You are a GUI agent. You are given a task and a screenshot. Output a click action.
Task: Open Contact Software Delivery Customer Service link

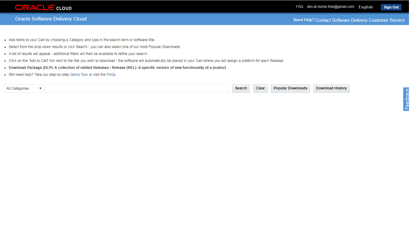[x=360, y=20]
